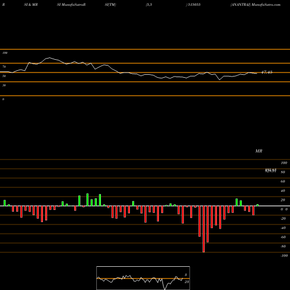
Task: Click the RSI line peak above 70
Action: [x=50, y=57]
